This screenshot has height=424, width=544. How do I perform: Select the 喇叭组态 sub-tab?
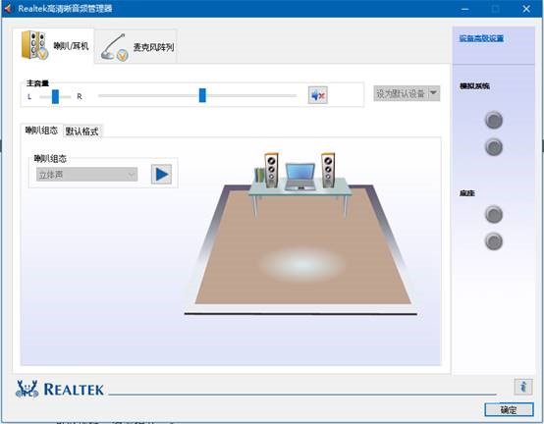coord(41,131)
